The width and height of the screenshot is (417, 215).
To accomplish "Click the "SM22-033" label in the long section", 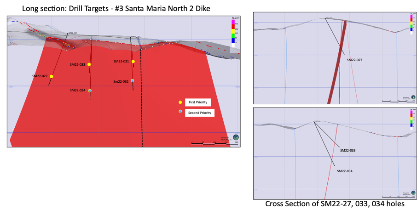I will (78, 64).
